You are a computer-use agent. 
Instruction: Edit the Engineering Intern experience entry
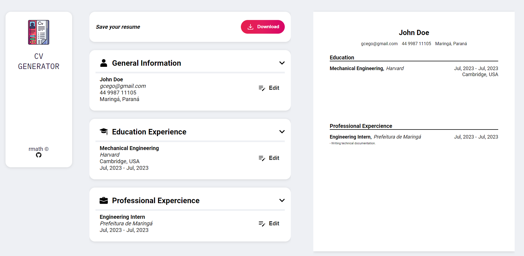pos(269,223)
